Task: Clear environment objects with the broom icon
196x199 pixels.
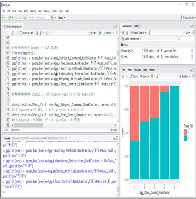Action: [149, 33]
